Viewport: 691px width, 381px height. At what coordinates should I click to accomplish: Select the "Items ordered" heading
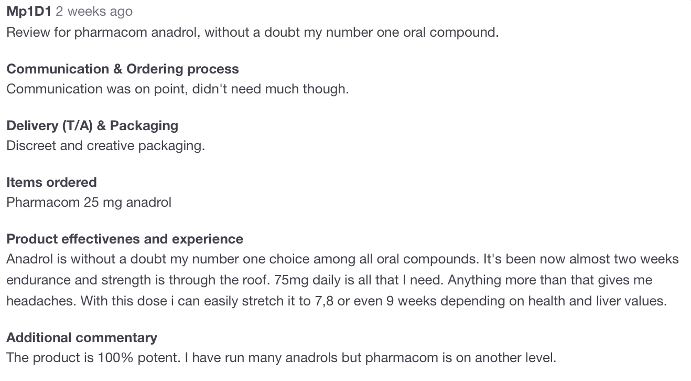click(x=51, y=183)
